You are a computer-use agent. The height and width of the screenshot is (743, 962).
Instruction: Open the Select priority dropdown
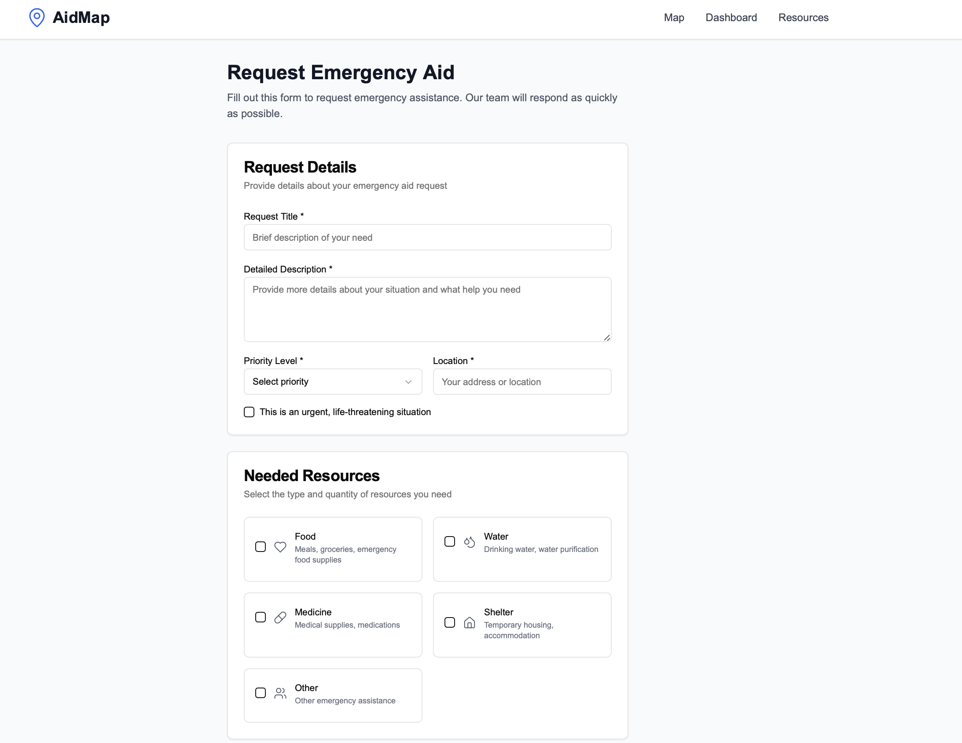[x=326, y=382]
